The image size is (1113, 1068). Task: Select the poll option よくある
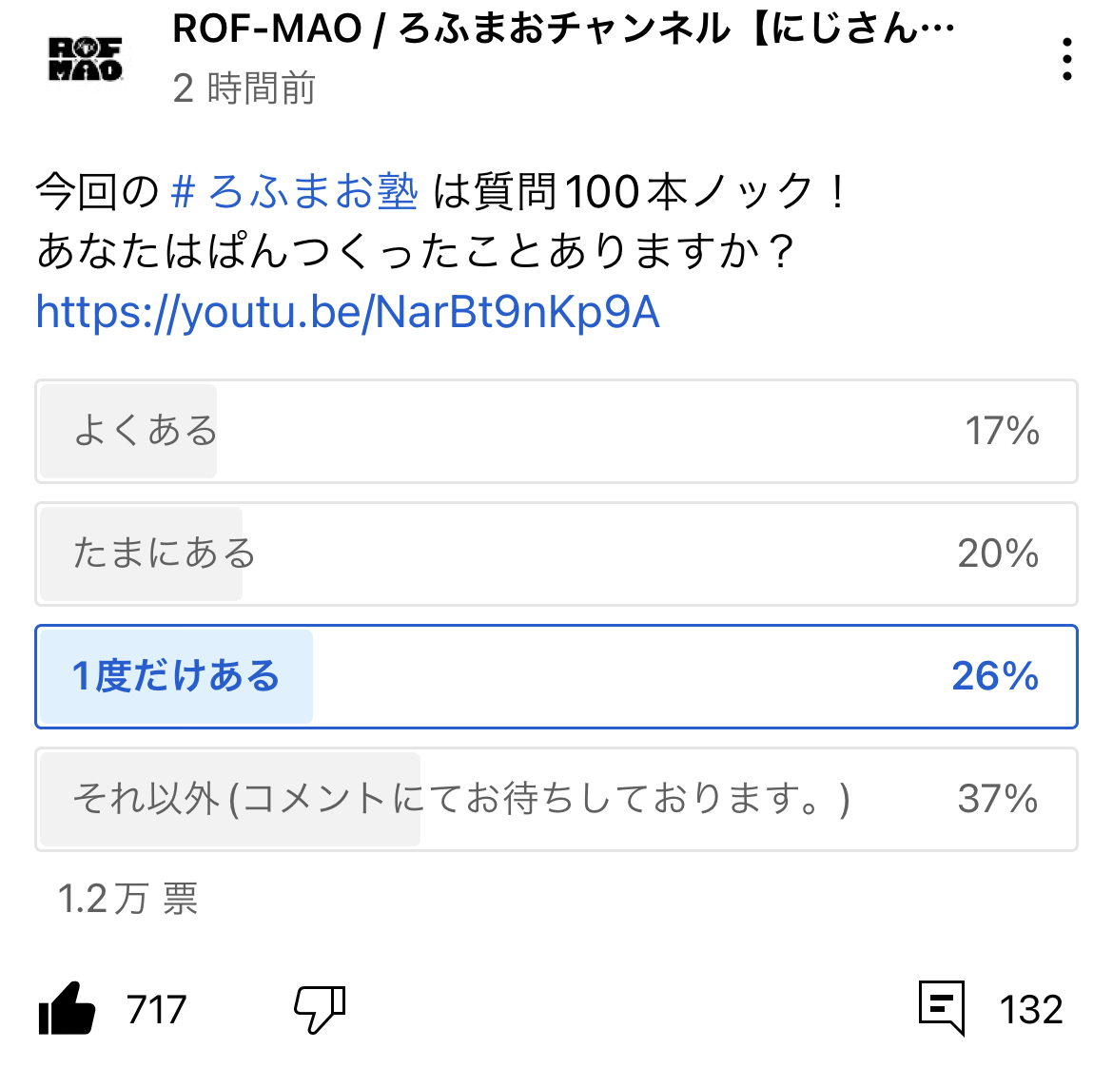(x=556, y=432)
